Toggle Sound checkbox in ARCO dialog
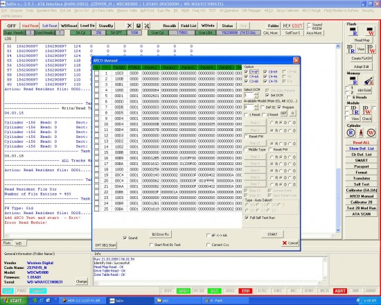 (x=125, y=238)
